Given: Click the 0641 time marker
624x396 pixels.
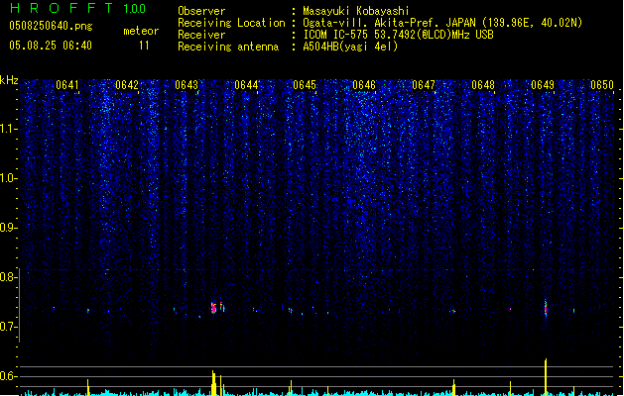Looking at the screenshot, I should click(x=67, y=85).
